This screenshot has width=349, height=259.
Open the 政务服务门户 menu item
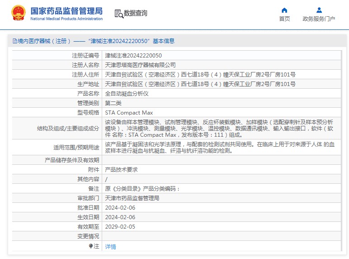point(319,19)
